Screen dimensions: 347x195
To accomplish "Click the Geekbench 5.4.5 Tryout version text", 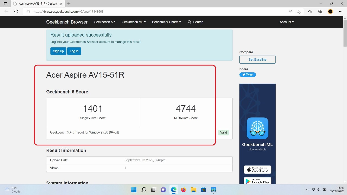I will (85, 132).
